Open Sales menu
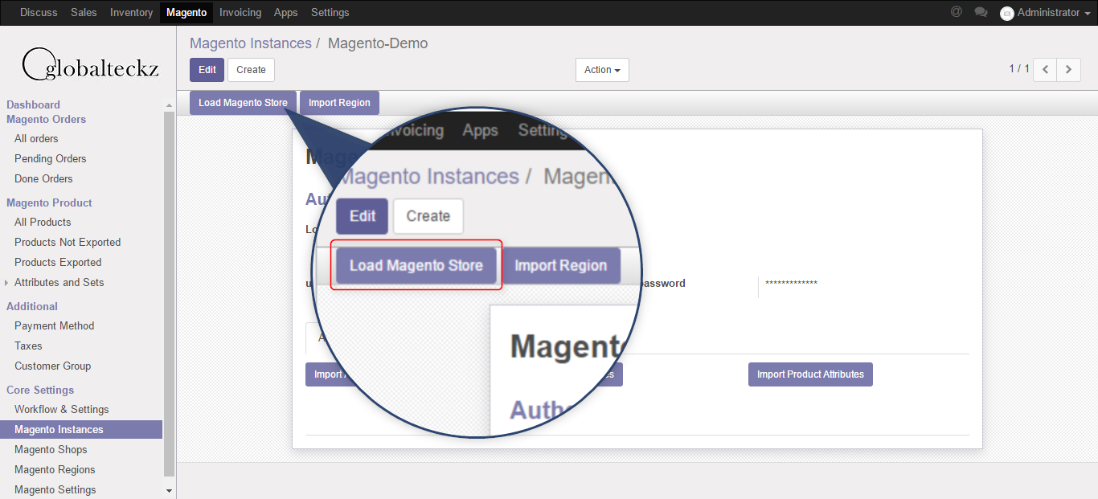Image resolution: width=1098 pixels, height=499 pixels. [x=84, y=12]
